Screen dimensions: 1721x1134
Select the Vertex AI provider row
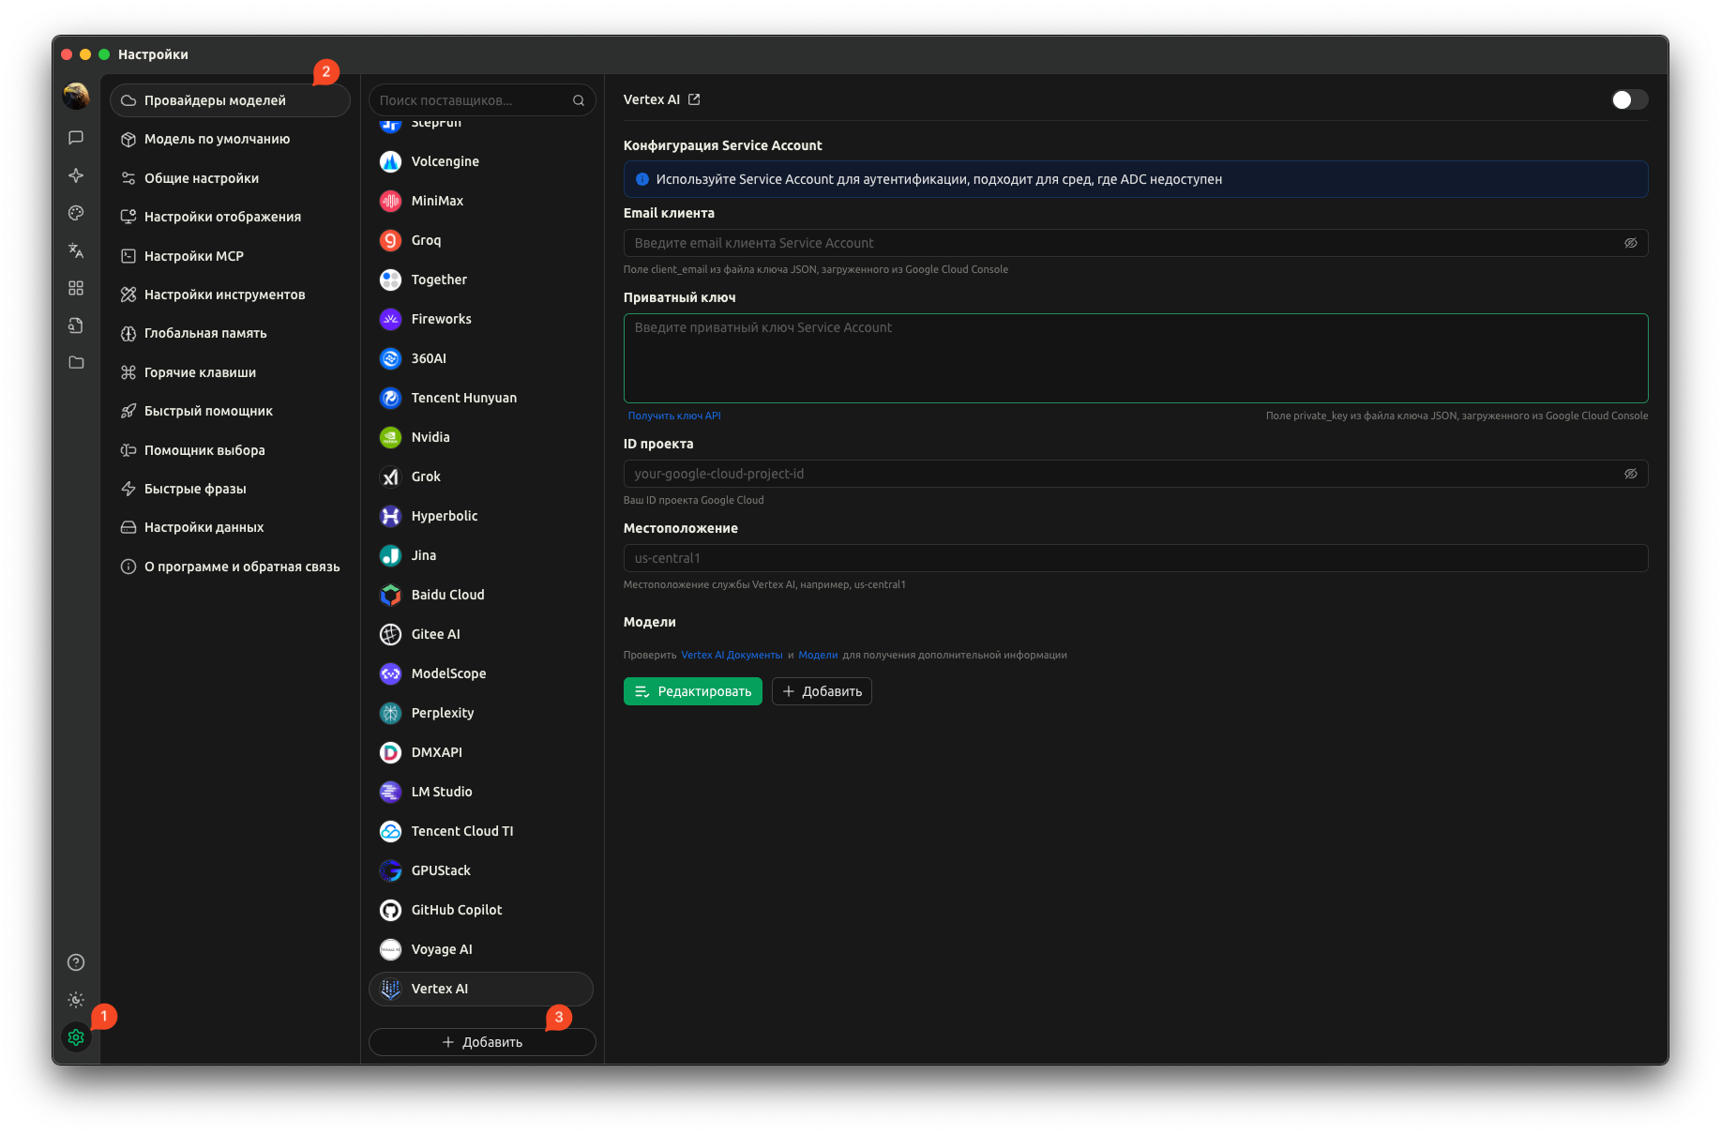click(x=481, y=989)
